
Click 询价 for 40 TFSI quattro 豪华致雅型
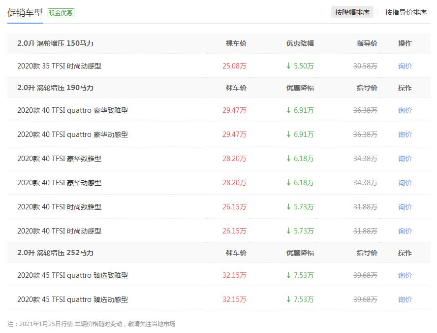click(x=405, y=110)
